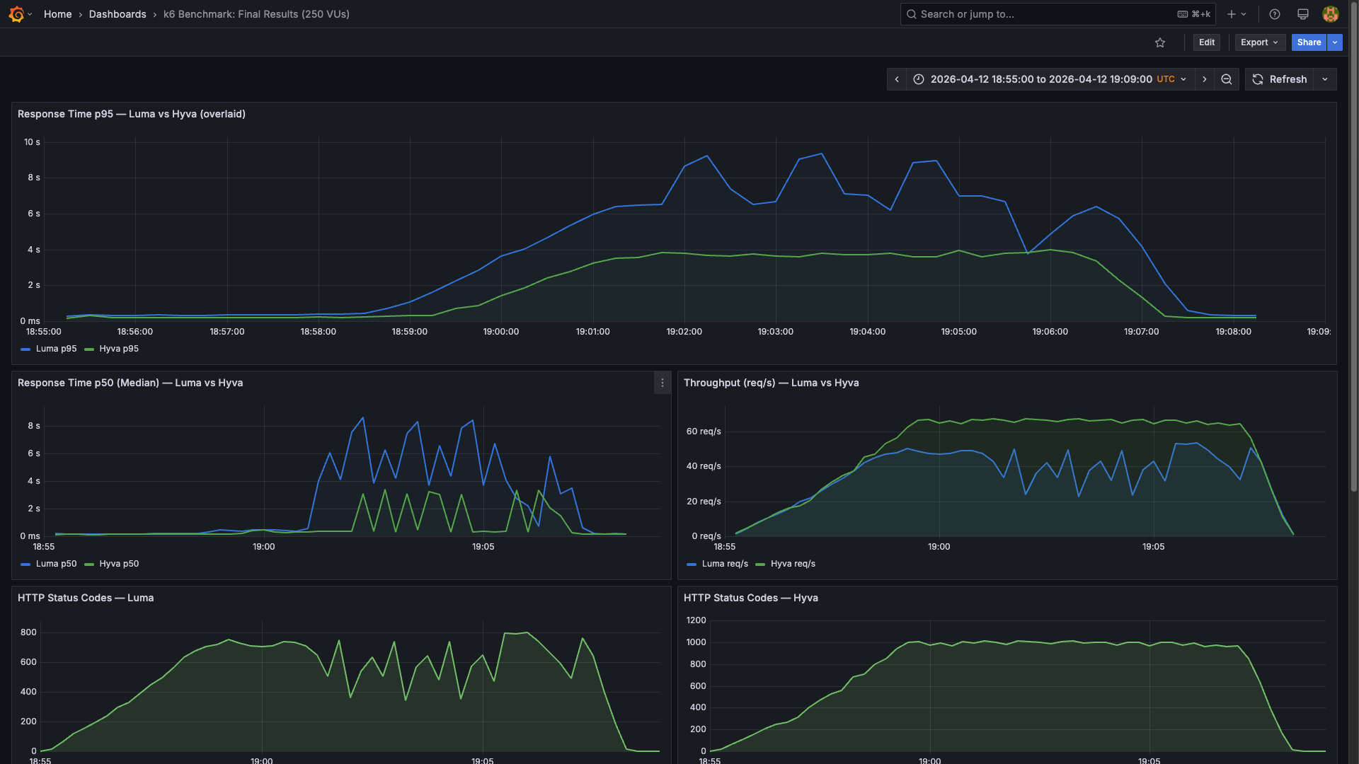Open the plus new item menu
Image resolution: width=1359 pixels, height=764 pixels.
(x=1237, y=14)
